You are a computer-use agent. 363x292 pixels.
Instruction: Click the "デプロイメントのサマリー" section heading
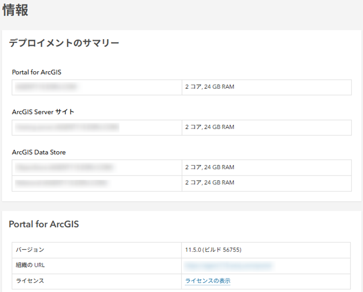[x=64, y=43]
